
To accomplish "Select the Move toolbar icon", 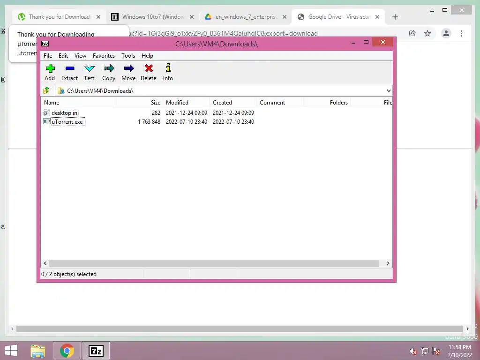I will [128, 68].
